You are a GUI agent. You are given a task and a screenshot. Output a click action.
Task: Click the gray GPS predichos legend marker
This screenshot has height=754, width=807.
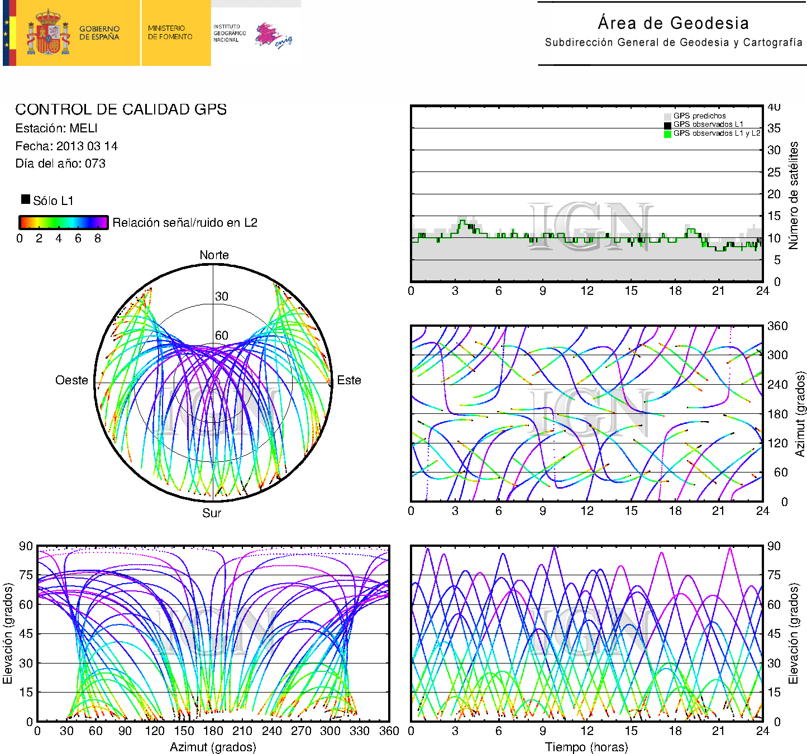(667, 116)
